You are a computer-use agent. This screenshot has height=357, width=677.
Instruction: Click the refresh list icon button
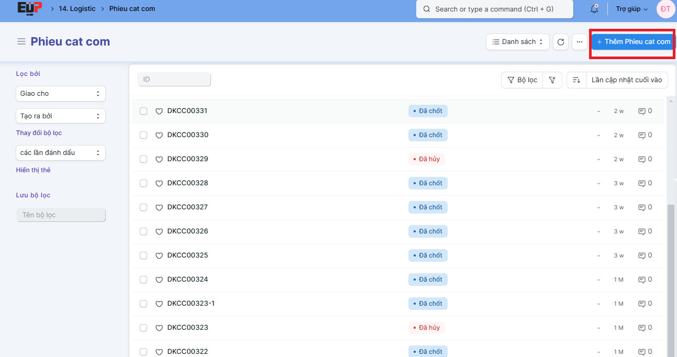[x=561, y=42]
